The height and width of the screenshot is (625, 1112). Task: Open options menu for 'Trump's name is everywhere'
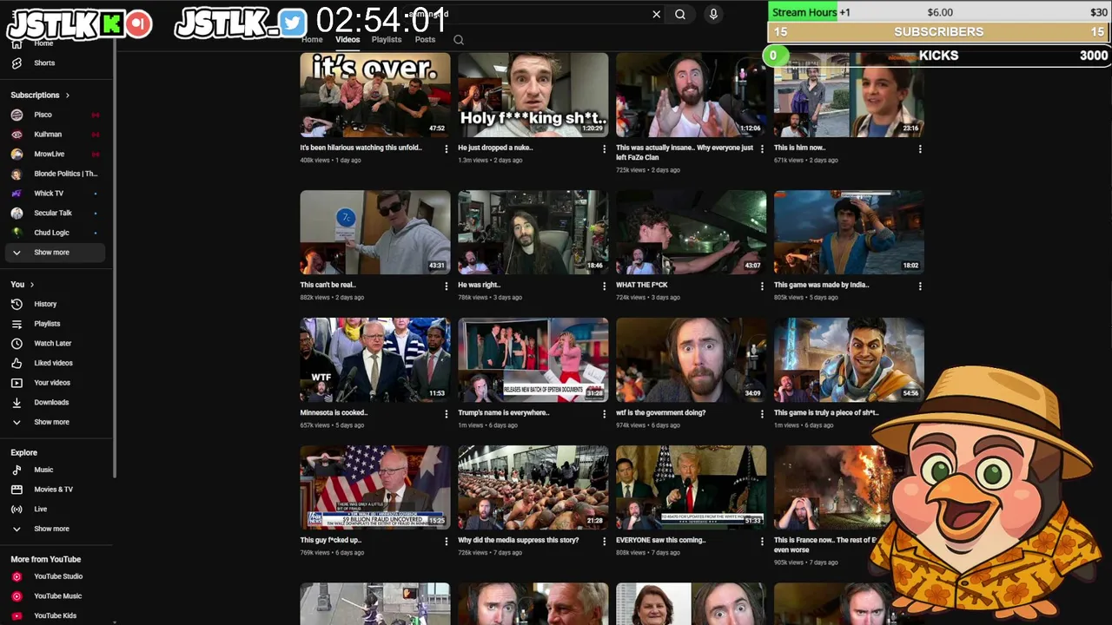(x=605, y=413)
